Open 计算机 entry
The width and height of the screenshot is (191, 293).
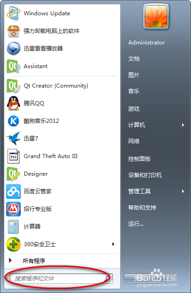coord(137,125)
